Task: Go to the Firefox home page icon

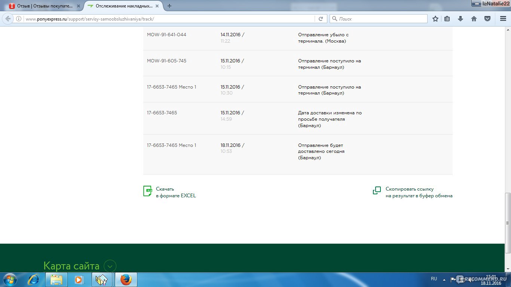Action: [x=474, y=19]
